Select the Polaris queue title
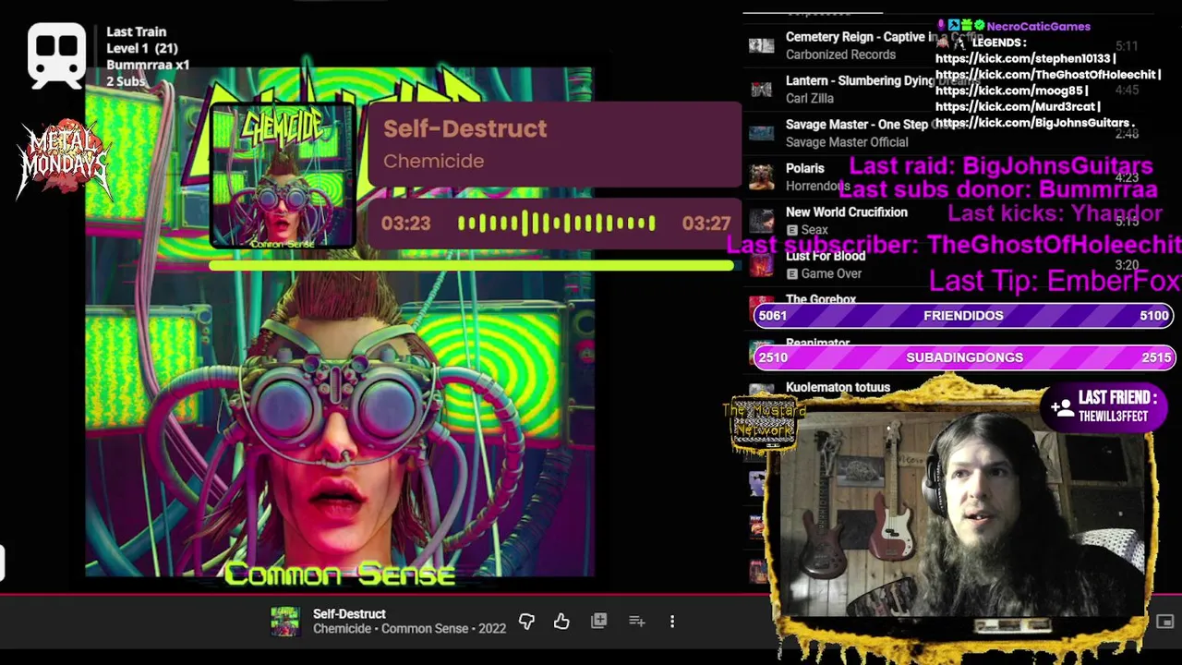This screenshot has height=665, width=1182. 805,168
